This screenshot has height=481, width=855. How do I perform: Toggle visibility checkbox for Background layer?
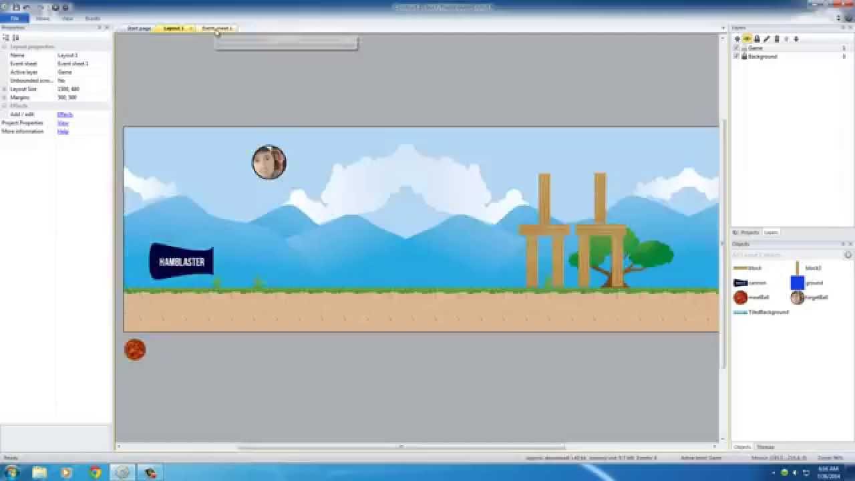(736, 57)
